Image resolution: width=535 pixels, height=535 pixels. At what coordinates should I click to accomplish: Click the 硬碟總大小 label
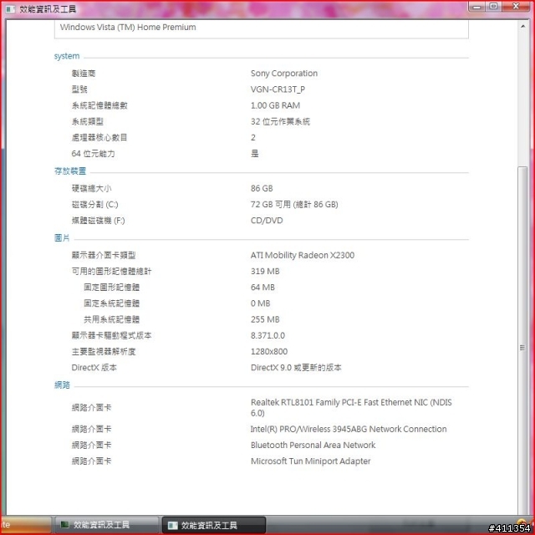[x=91, y=188]
